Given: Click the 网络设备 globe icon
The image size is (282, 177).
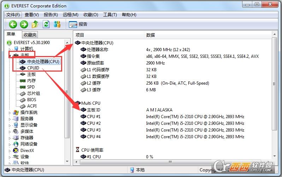Looking at the screenshot, I should 16,144.
